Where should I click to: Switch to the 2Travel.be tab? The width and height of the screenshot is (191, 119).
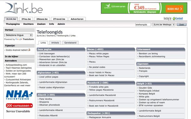click(59, 19)
